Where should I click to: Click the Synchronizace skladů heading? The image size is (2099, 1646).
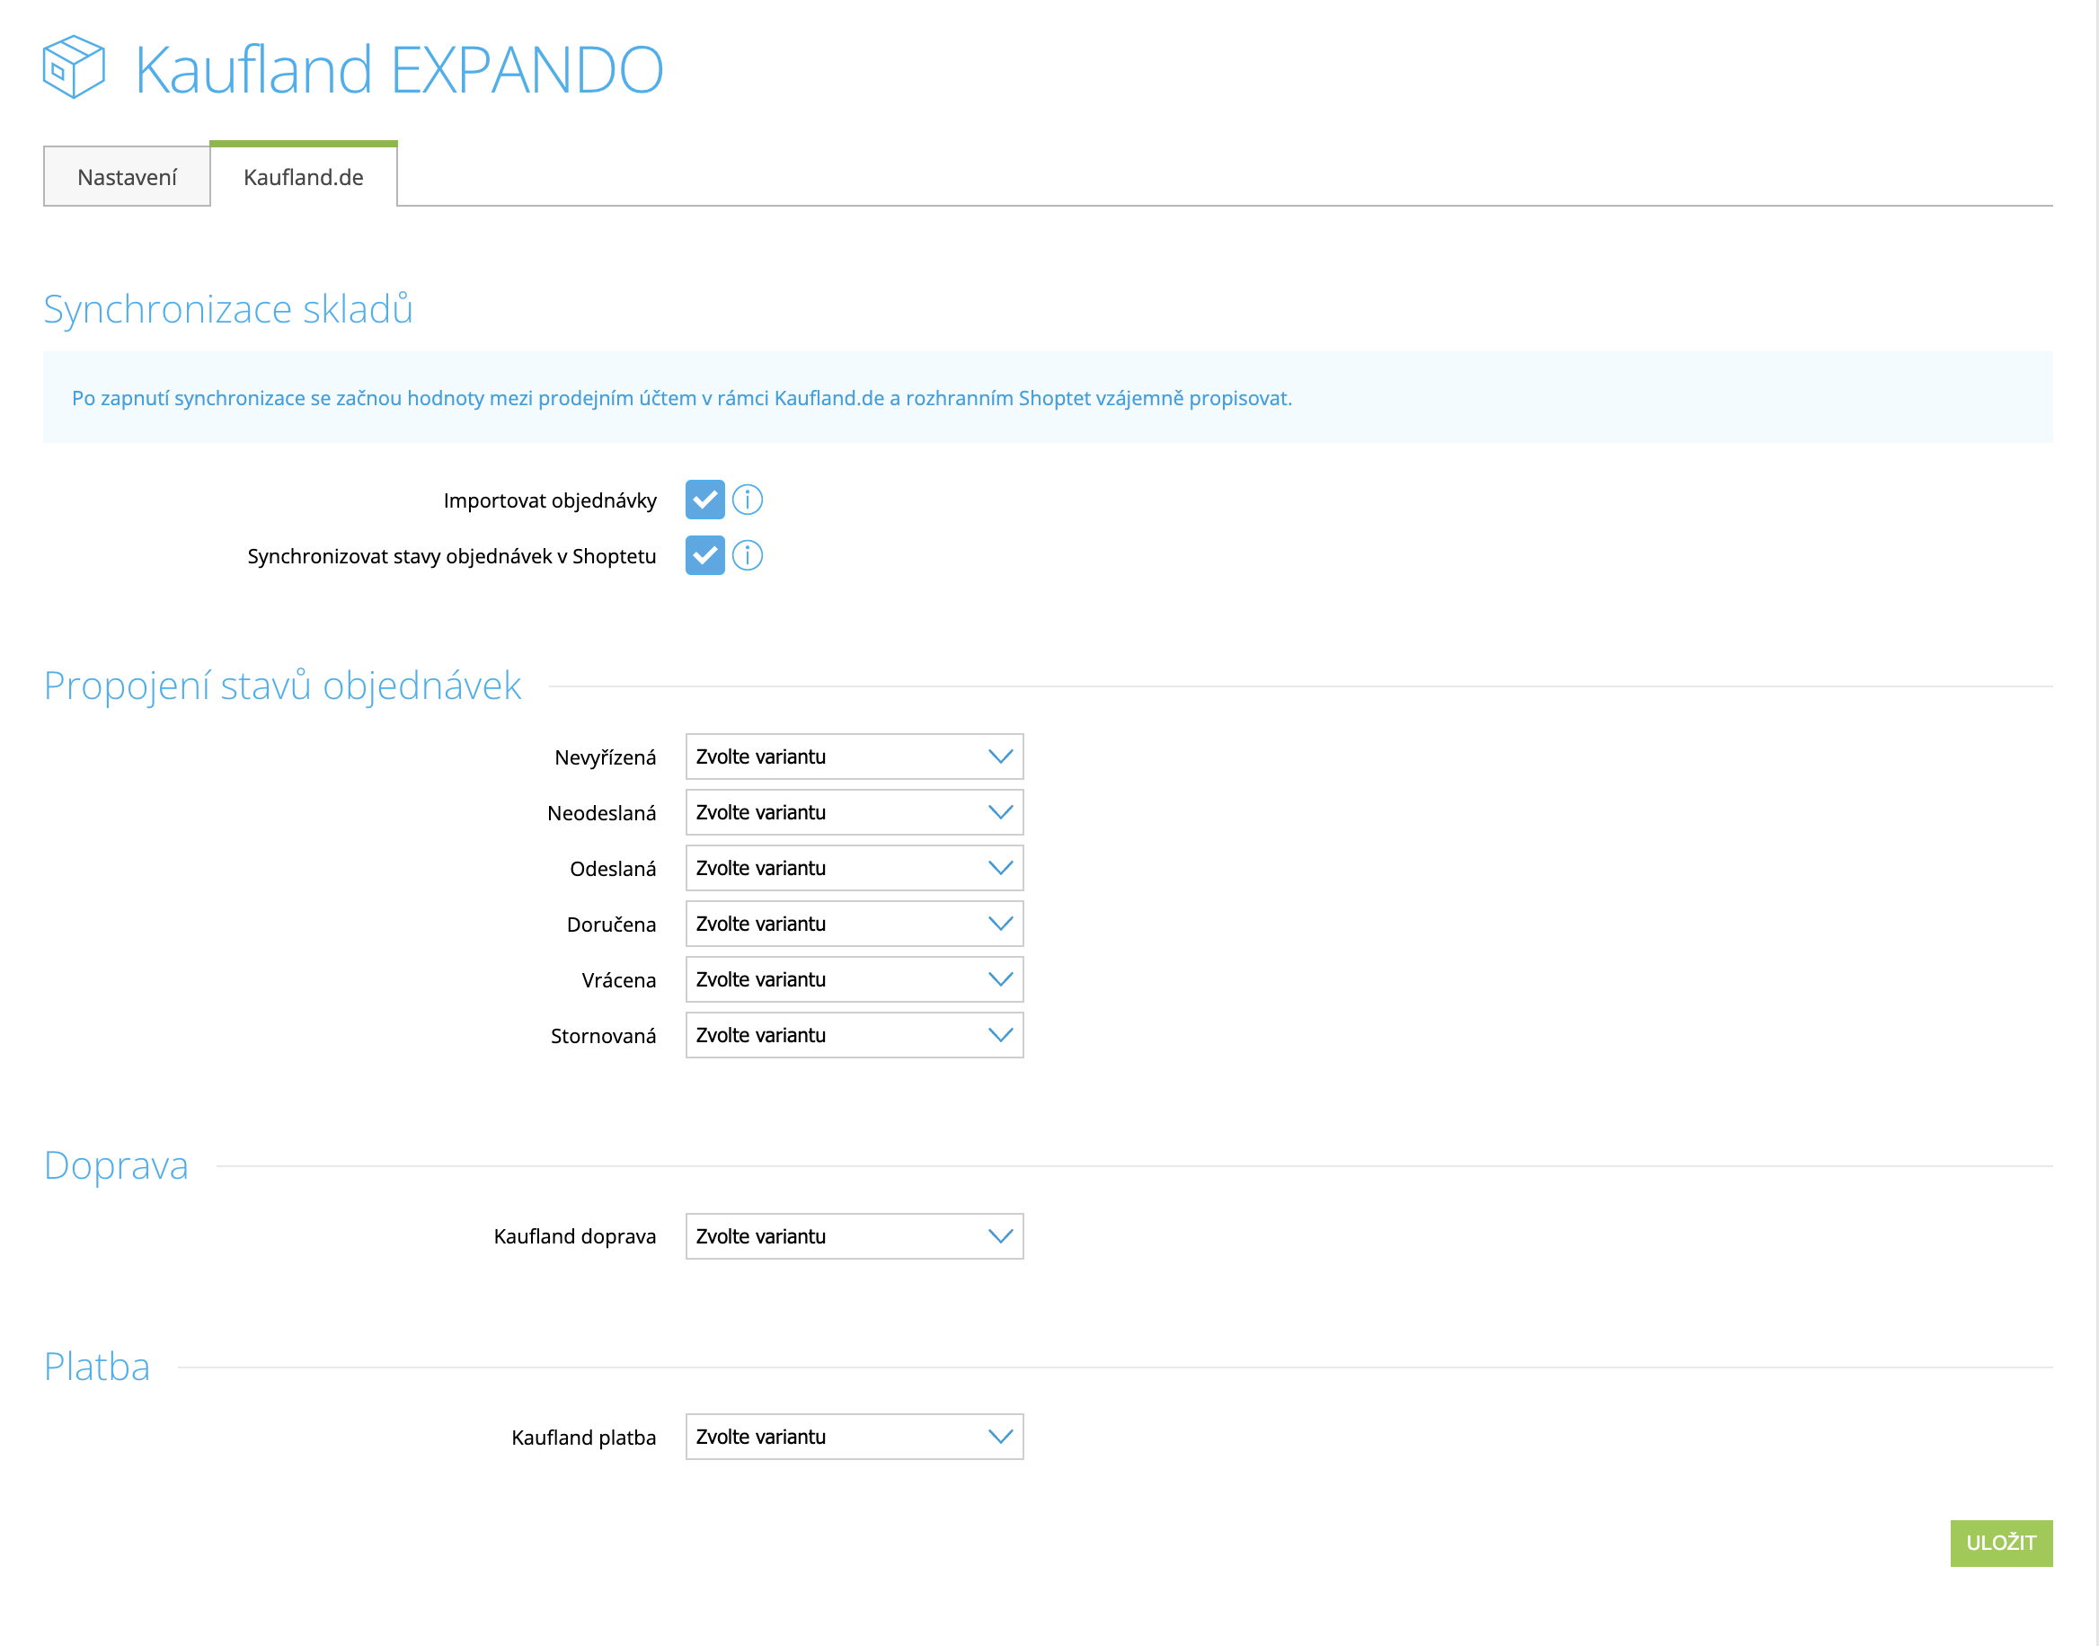[228, 309]
